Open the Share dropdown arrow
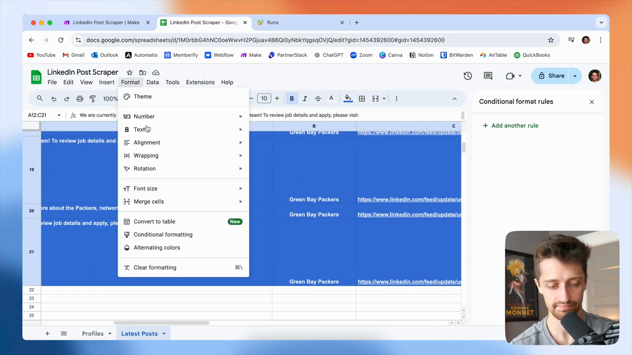632x355 pixels. pyautogui.click(x=575, y=76)
